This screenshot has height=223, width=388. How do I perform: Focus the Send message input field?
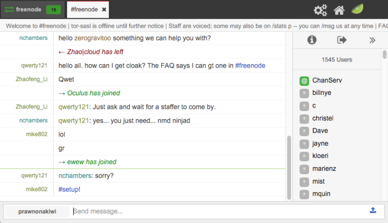click(217, 211)
